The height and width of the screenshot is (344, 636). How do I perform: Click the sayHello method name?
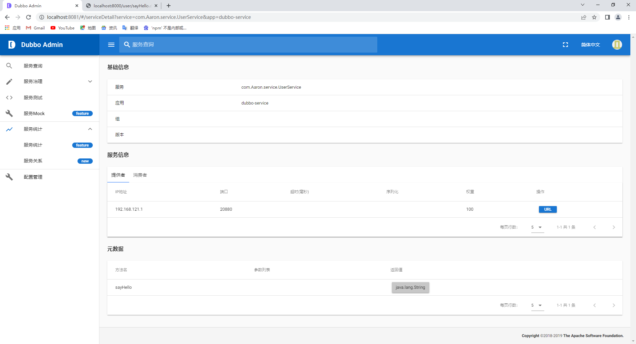pos(124,287)
